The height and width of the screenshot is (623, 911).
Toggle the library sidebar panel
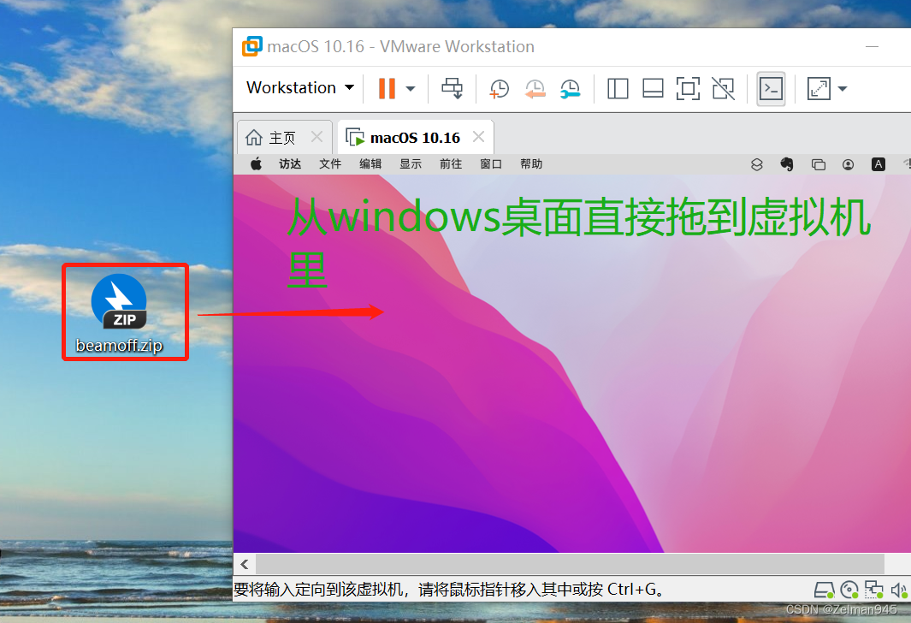618,88
